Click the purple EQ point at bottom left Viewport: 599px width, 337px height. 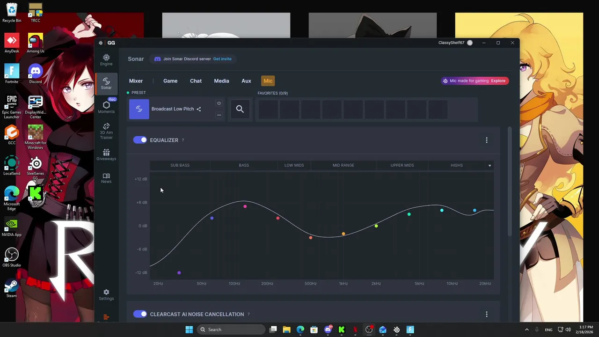(179, 273)
